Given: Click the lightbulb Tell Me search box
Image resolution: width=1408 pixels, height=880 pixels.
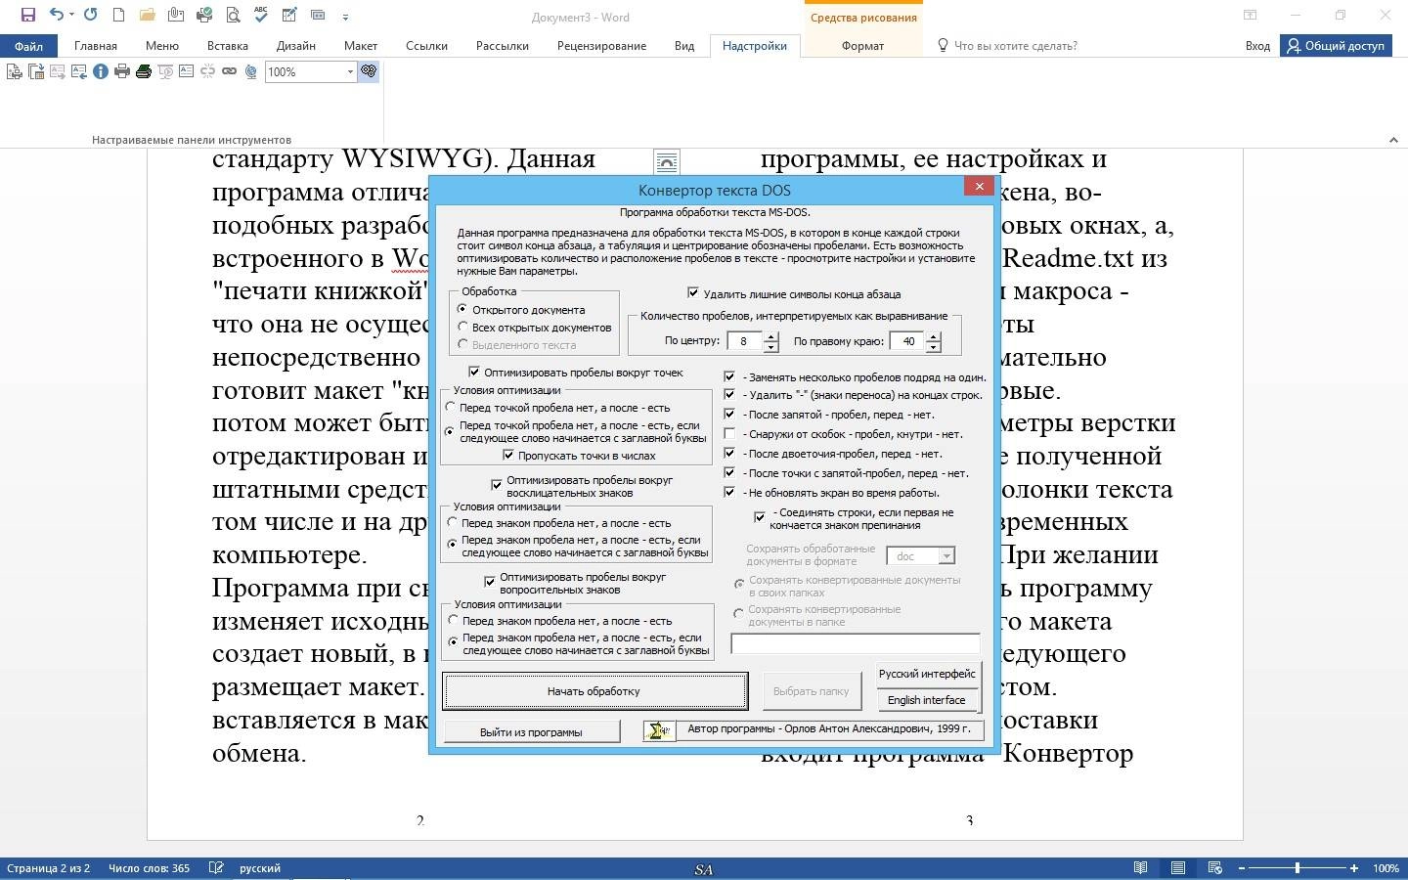Looking at the screenshot, I should [x=1007, y=45].
